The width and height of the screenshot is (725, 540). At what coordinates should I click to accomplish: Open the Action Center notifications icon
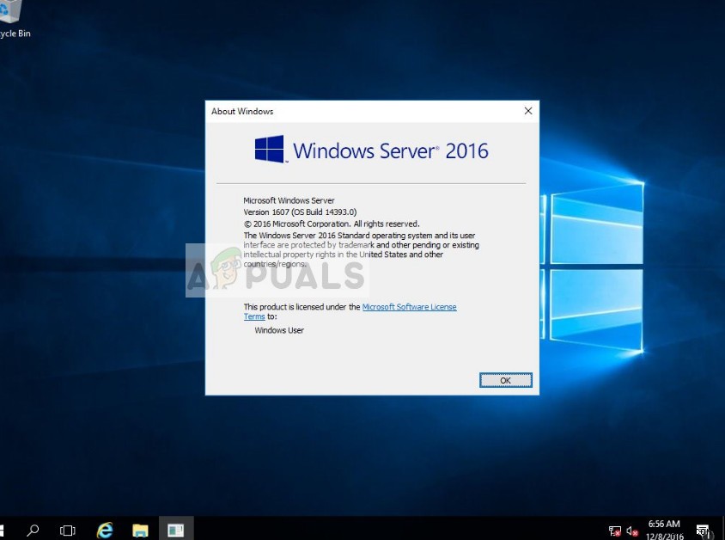[704, 531]
